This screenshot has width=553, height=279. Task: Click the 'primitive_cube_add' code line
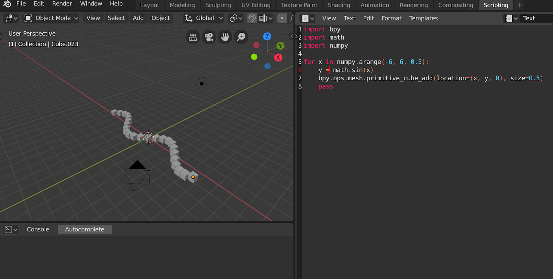431,78
